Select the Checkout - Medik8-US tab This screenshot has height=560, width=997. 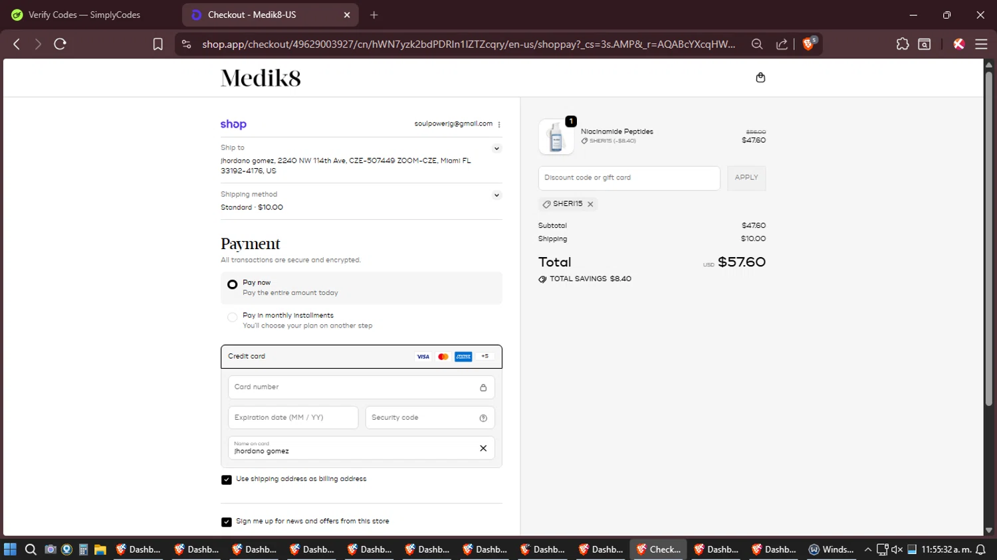(x=270, y=15)
